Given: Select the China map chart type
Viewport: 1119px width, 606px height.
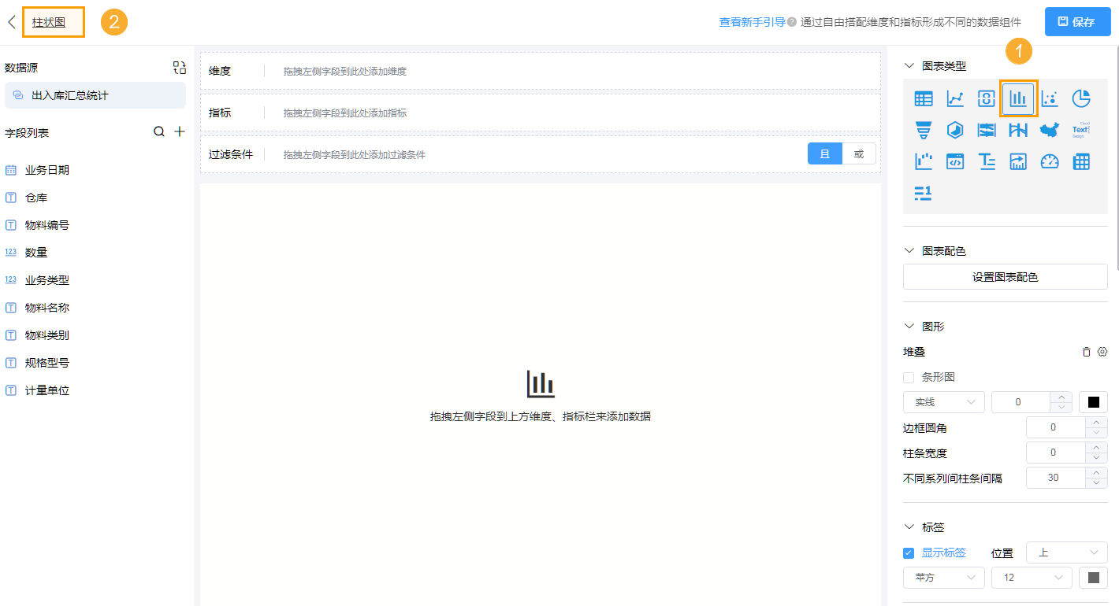Looking at the screenshot, I should coord(1049,130).
